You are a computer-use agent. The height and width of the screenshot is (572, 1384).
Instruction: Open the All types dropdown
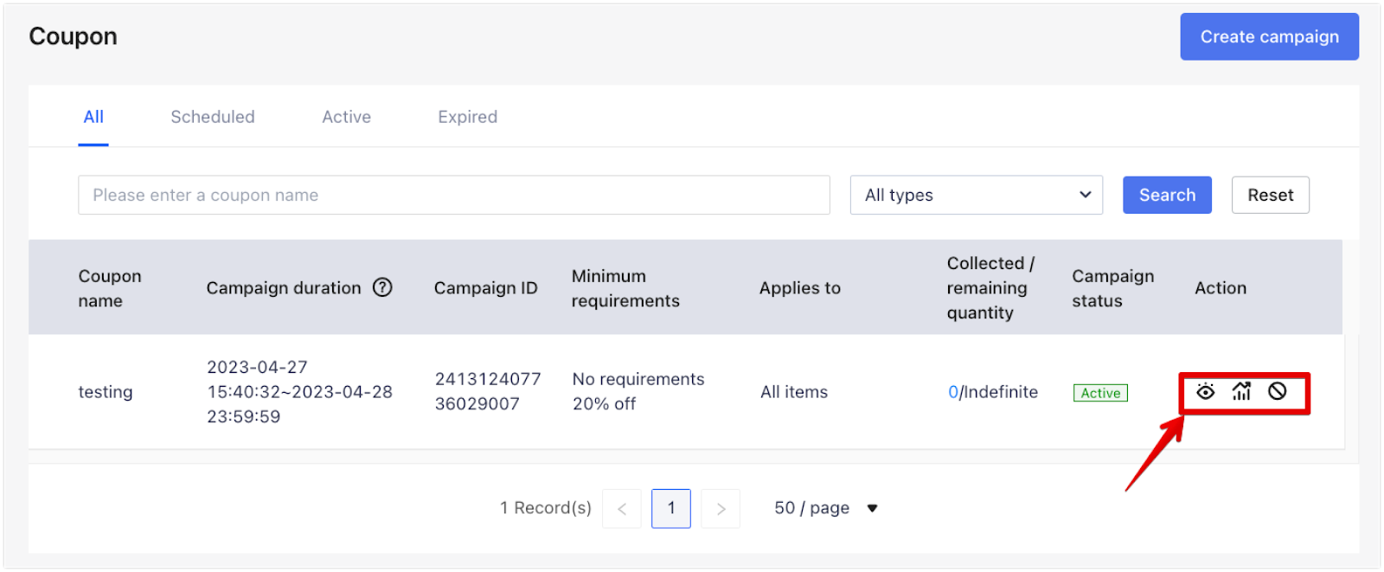976,196
